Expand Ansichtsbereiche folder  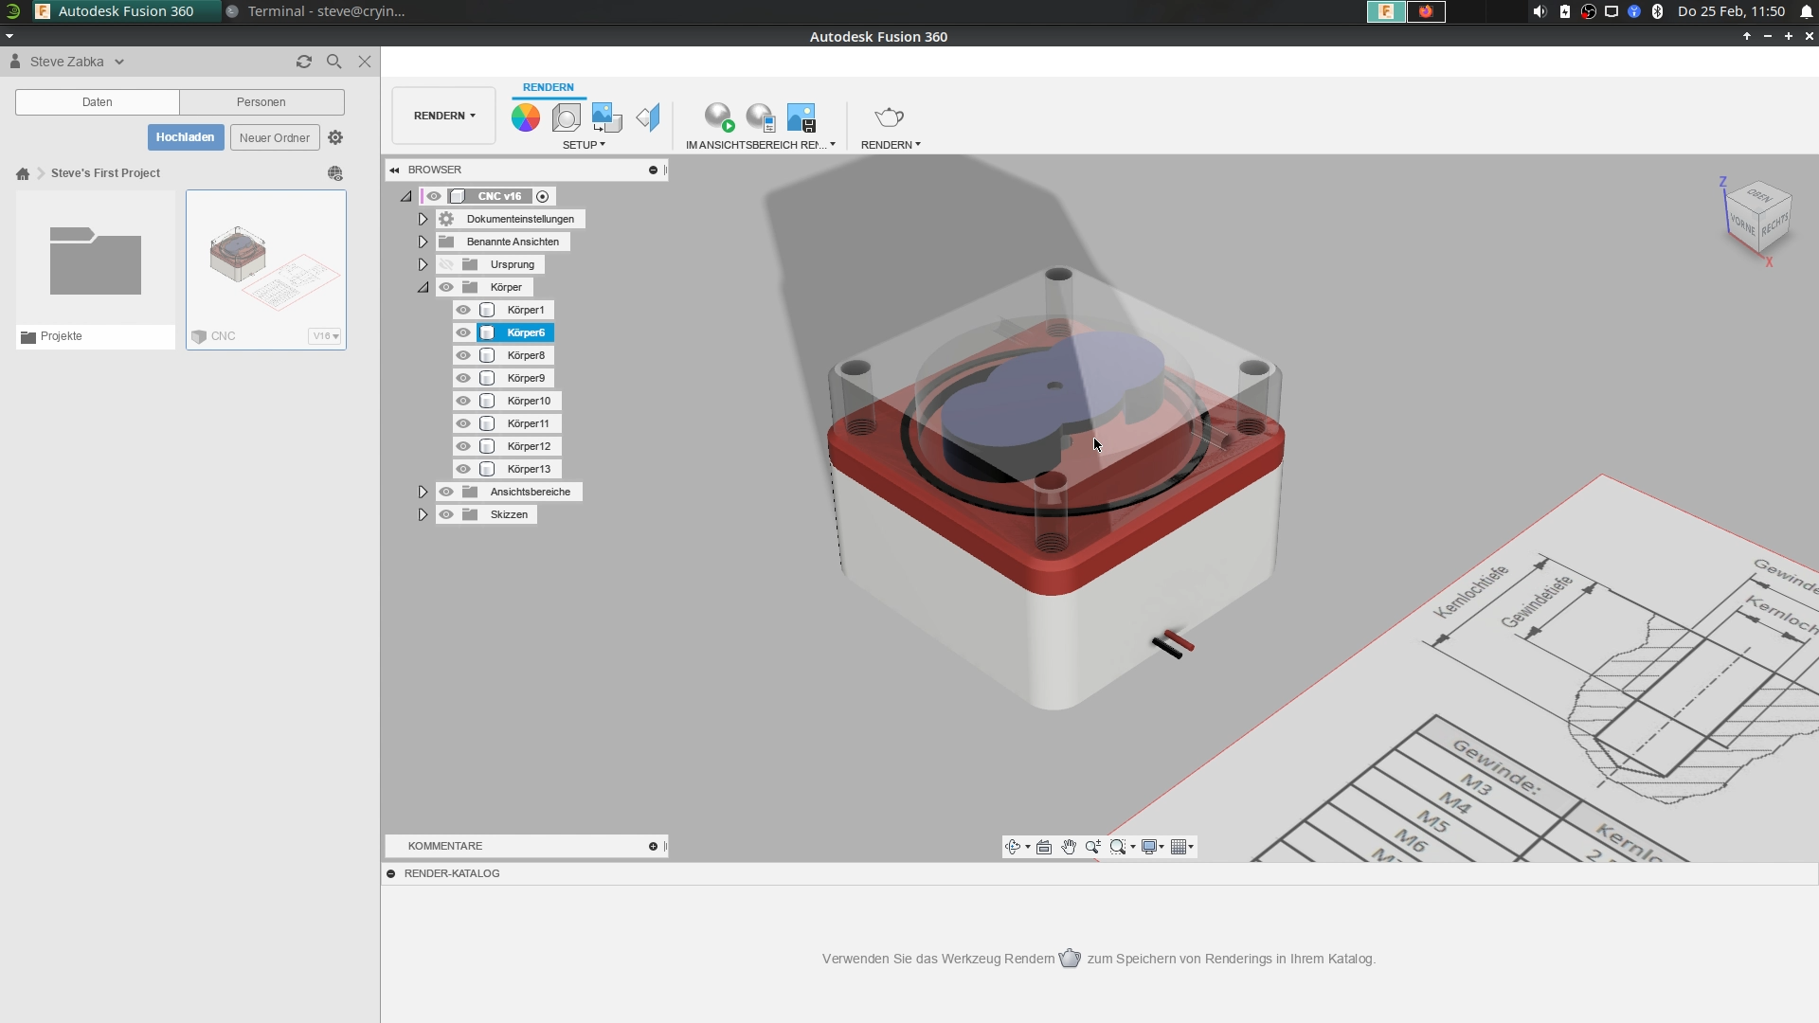point(423,492)
